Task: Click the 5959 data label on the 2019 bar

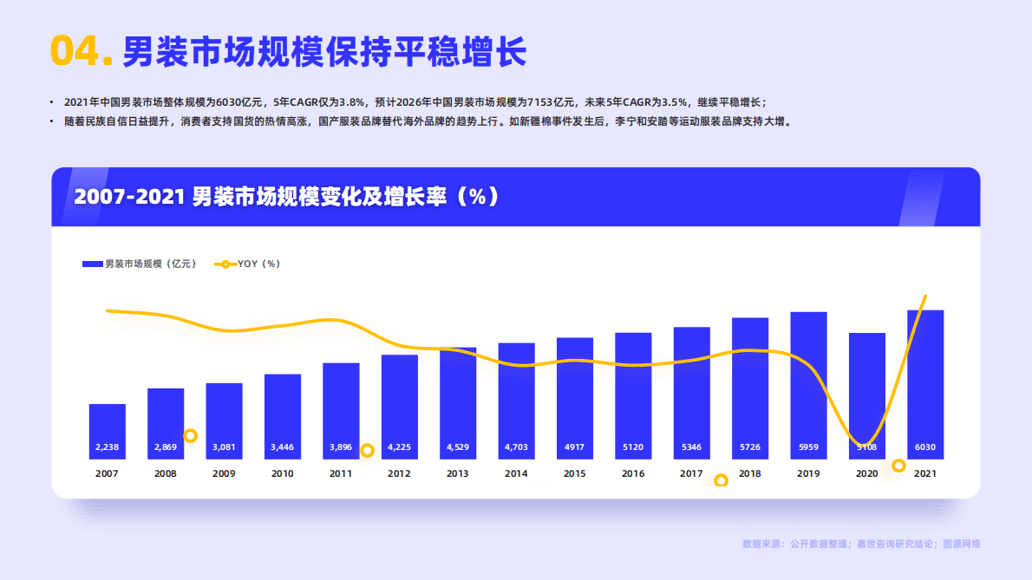Action: 807,447
